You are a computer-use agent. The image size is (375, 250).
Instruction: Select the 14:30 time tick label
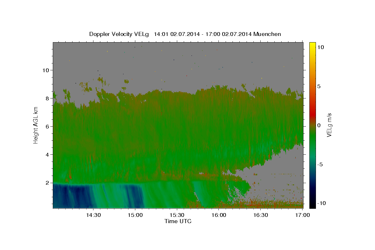[93, 215]
